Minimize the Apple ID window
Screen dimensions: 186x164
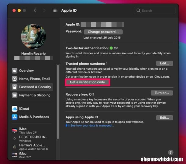19,11
